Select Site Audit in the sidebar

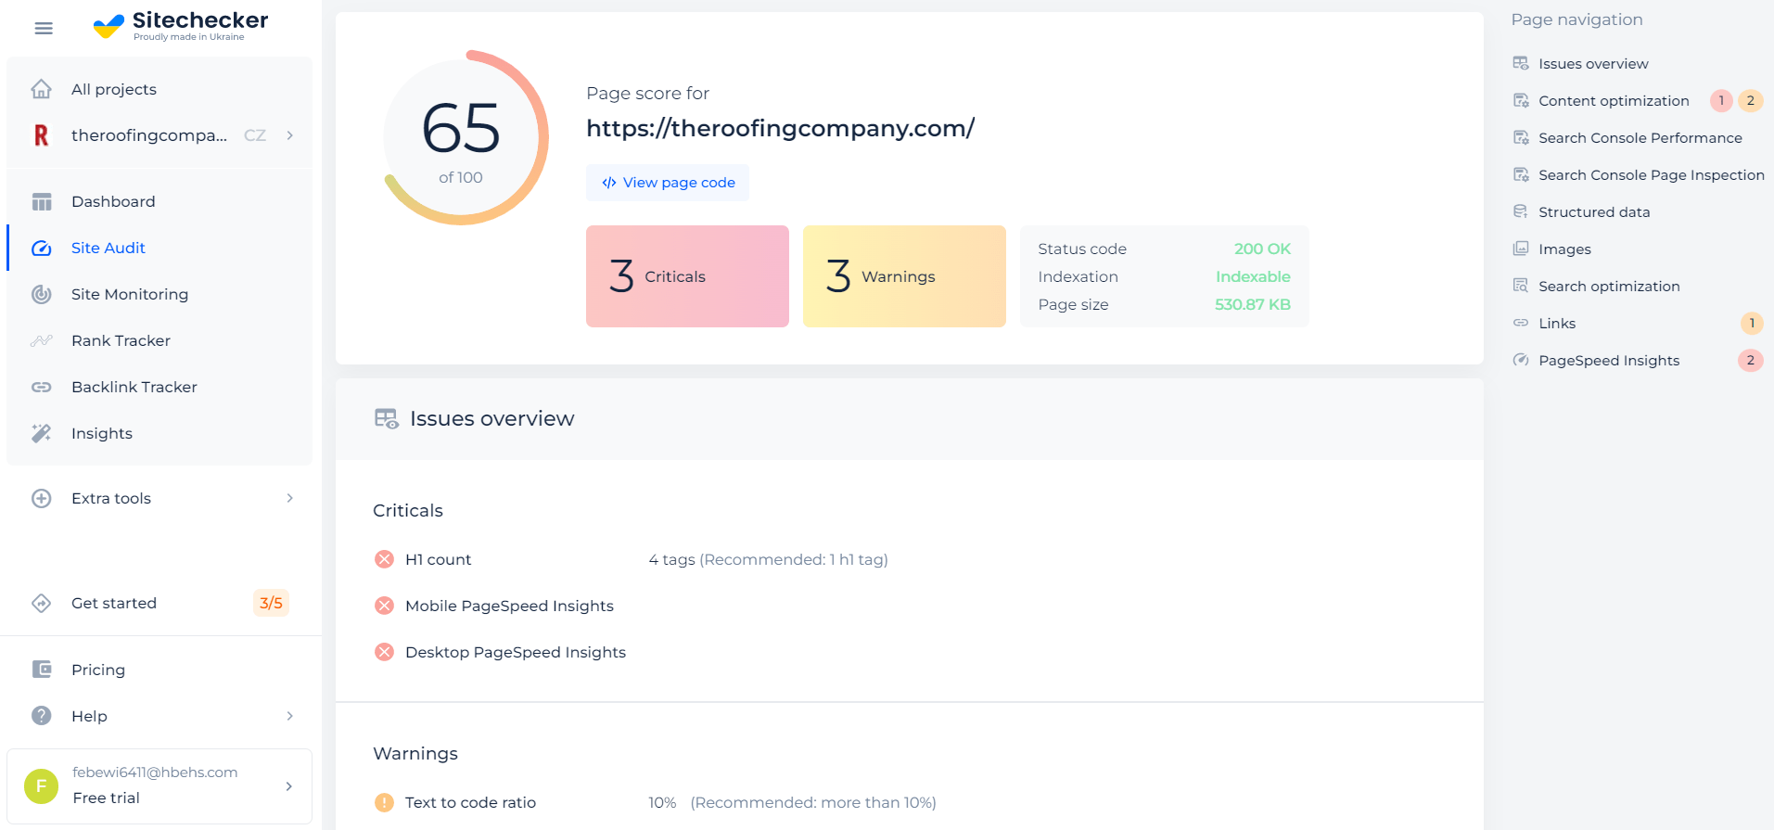point(160,248)
